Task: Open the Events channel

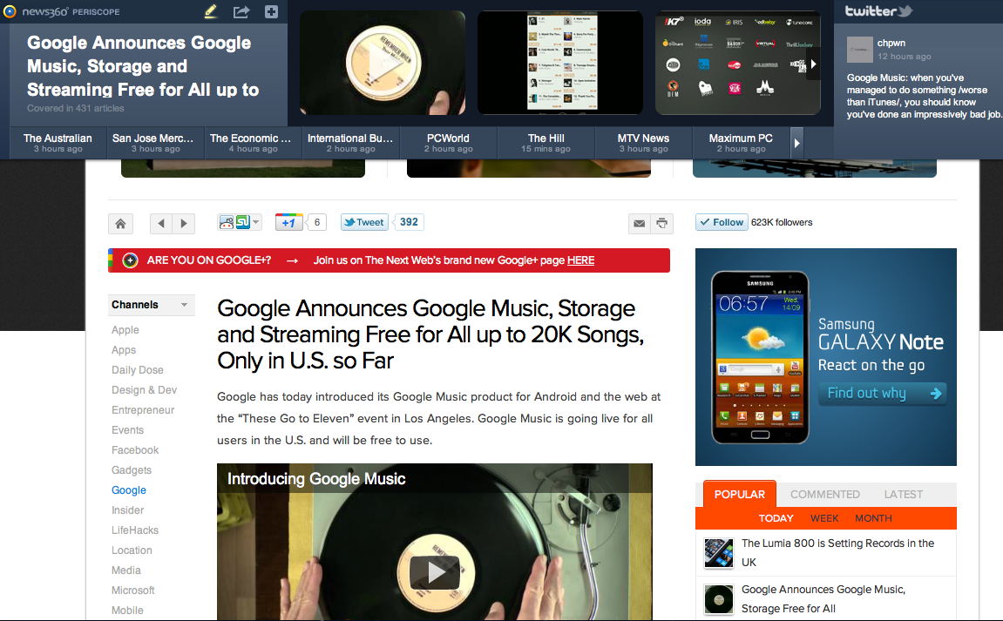Action: 127,429
